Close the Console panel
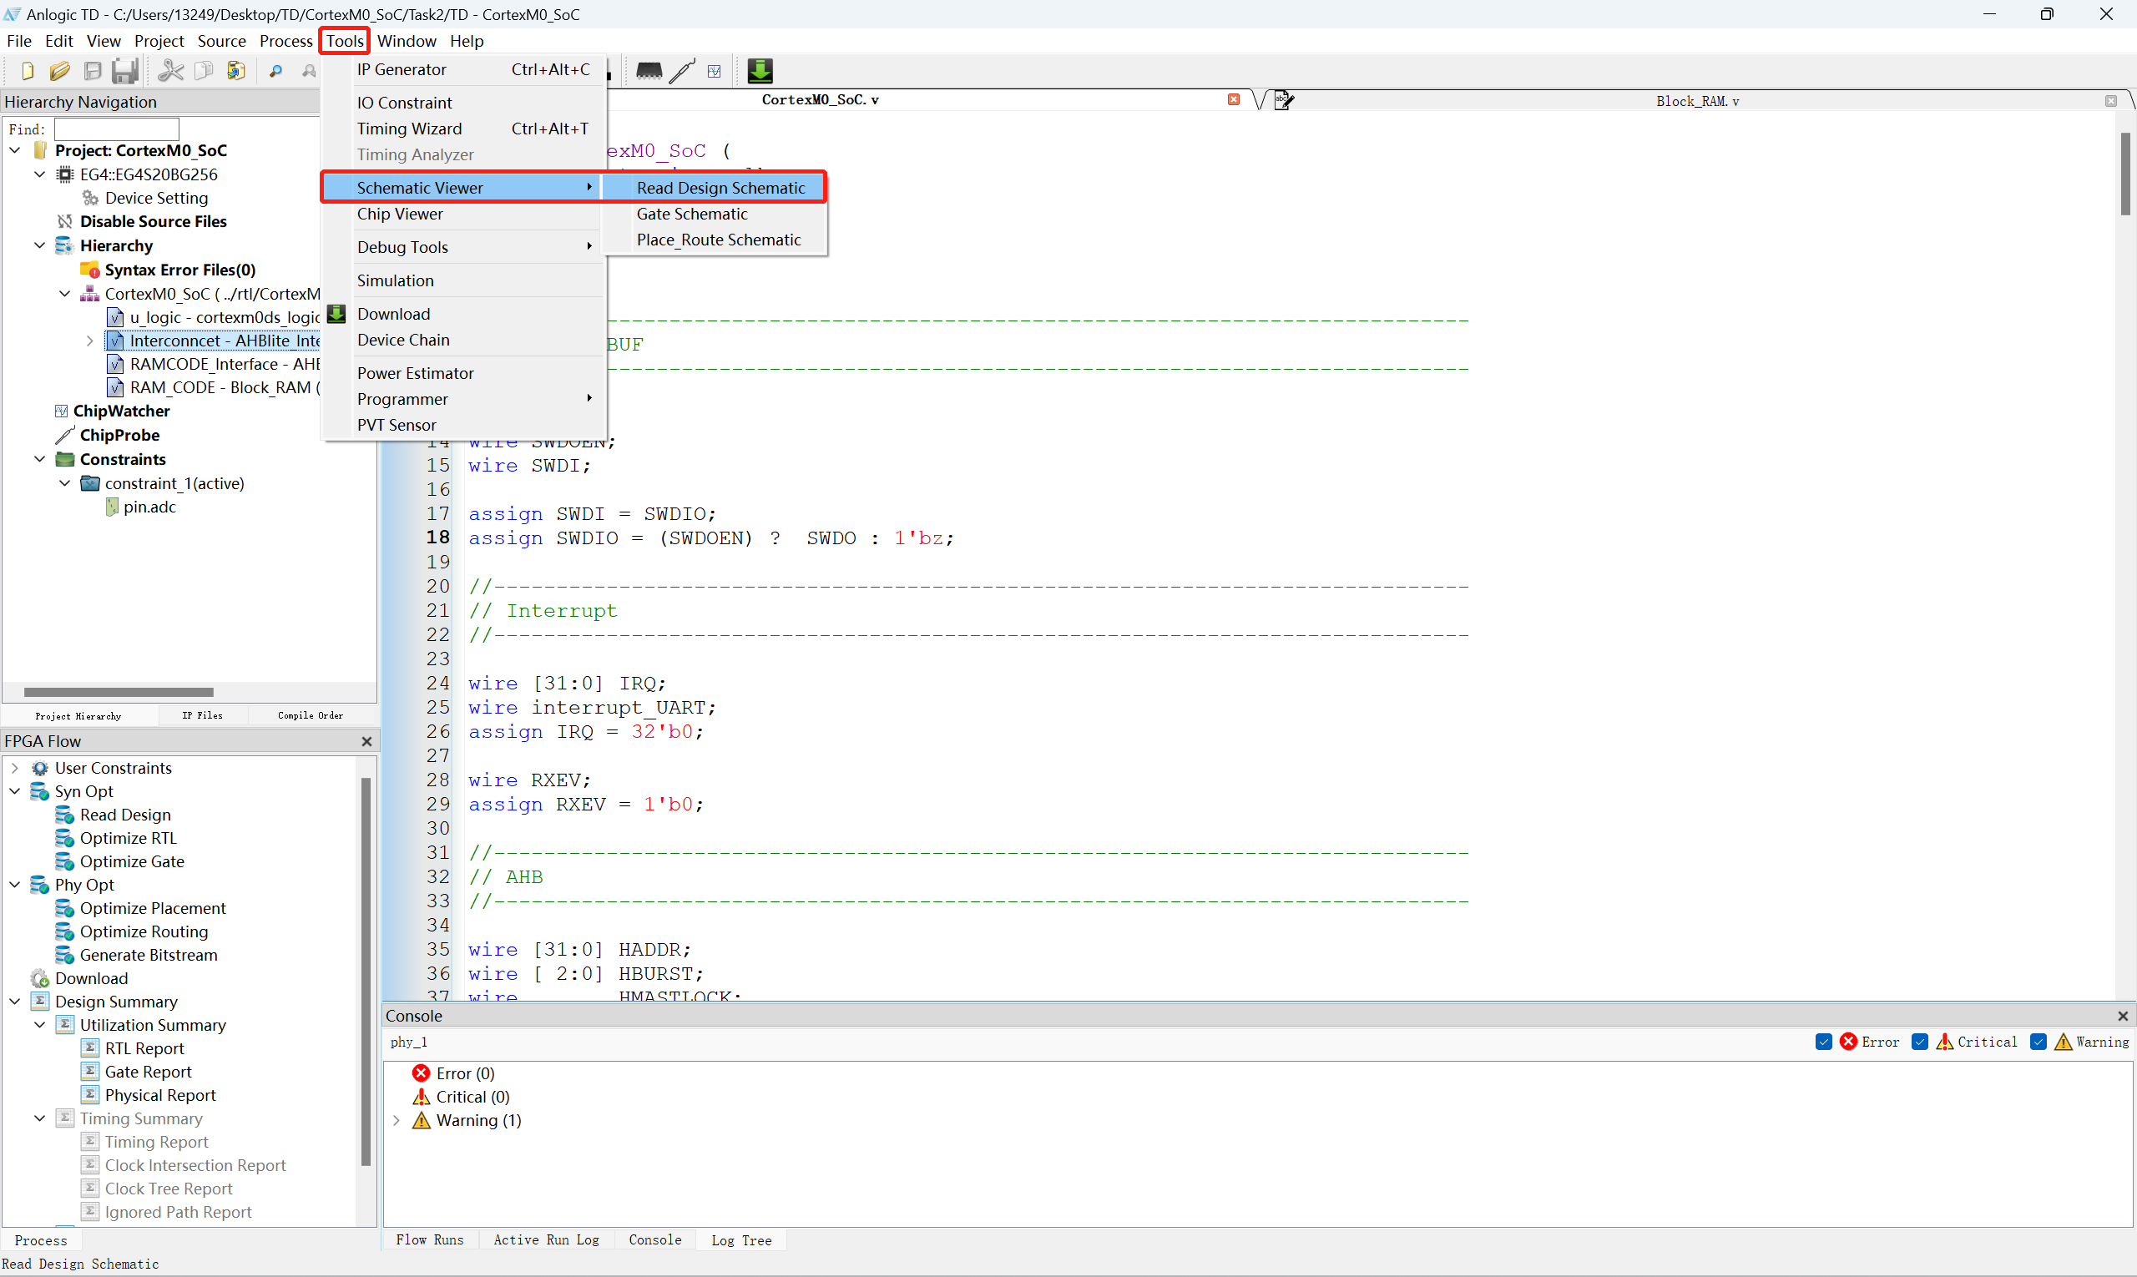Viewport: 2137px width, 1277px height. pyautogui.click(x=2122, y=1016)
